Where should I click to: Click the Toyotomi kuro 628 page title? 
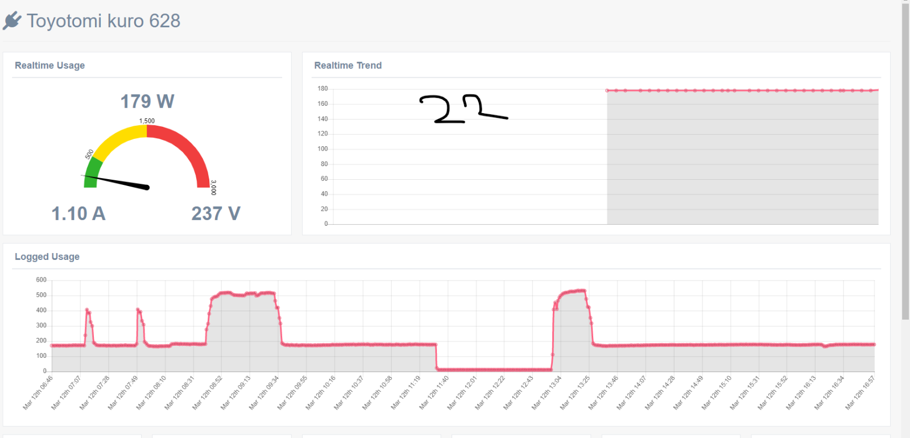tap(103, 20)
